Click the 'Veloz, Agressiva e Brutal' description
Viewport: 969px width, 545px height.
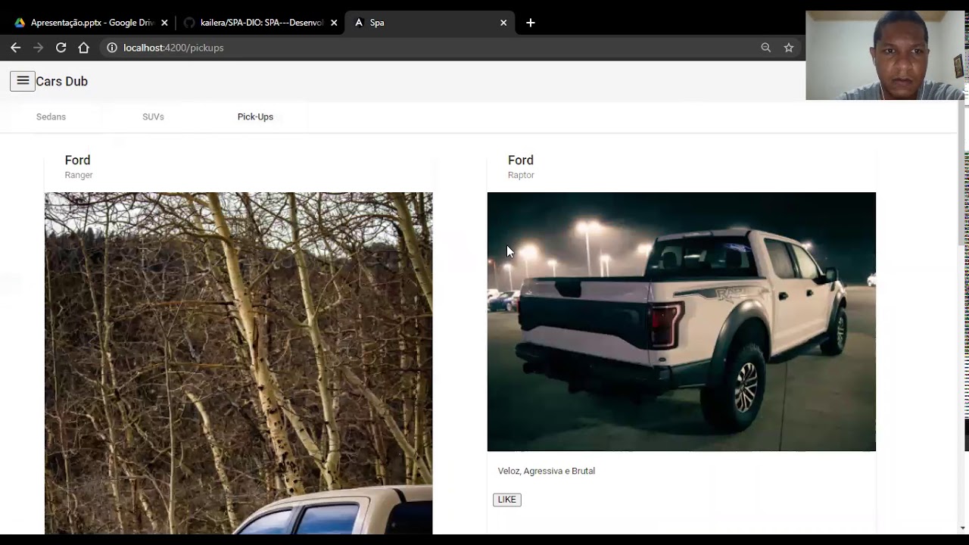click(x=547, y=471)
